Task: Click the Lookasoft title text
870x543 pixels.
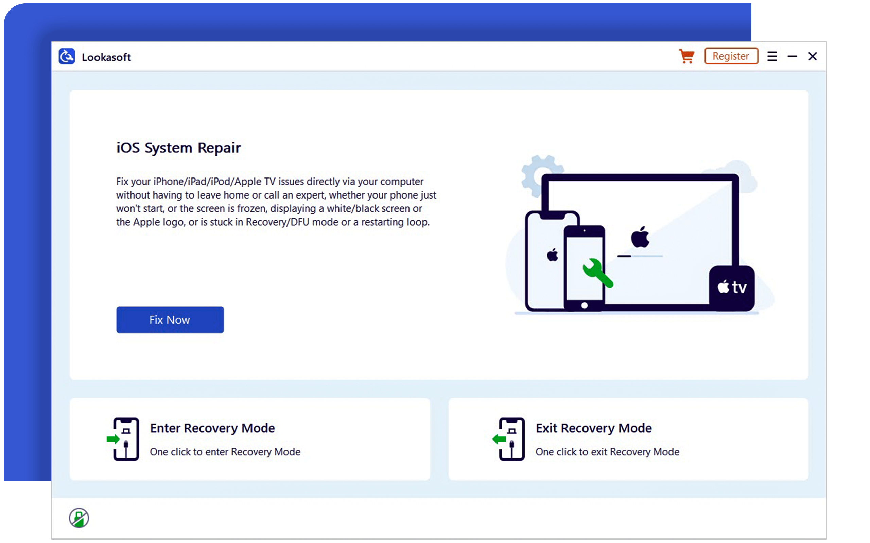Action: click(x=106, y=57)
